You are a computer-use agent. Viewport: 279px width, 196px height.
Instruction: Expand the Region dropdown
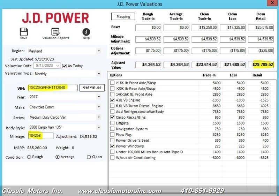pos(99,51)
